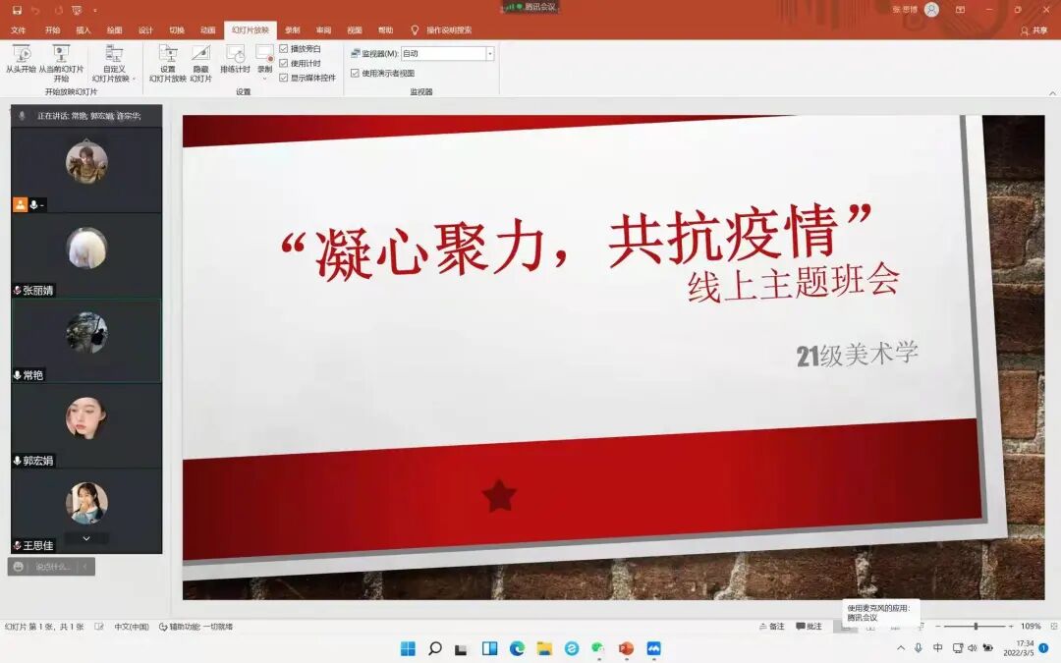Start slideshow from beginning (从头开始)
1061x663 pixels.
point(21,61)
